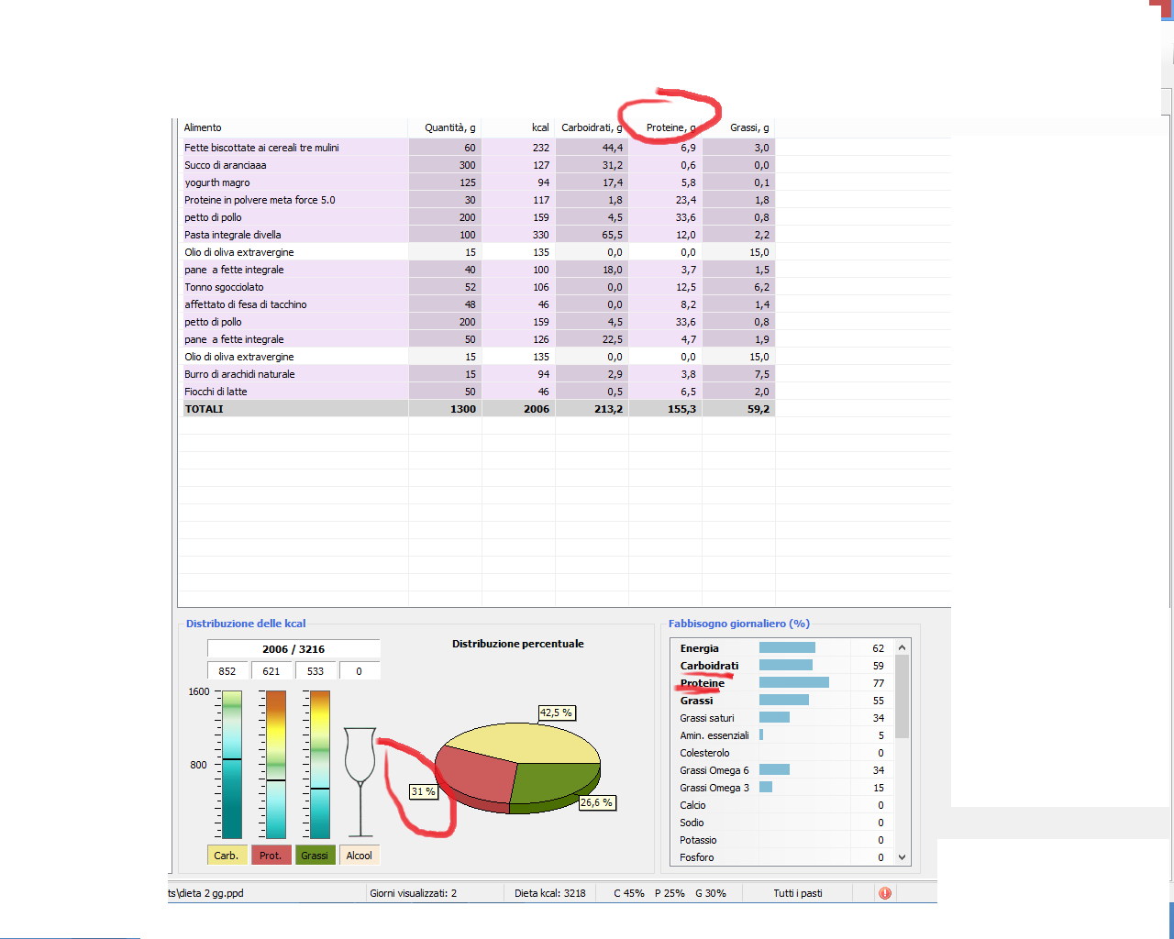This screenshot has width=1174, height=939.
Task: Click Tutti i pasti in status bar
Action: 797,893
